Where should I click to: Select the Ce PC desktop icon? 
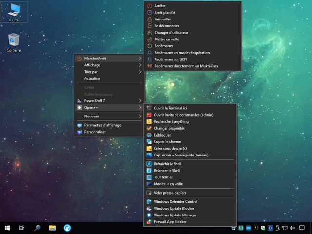14,12
